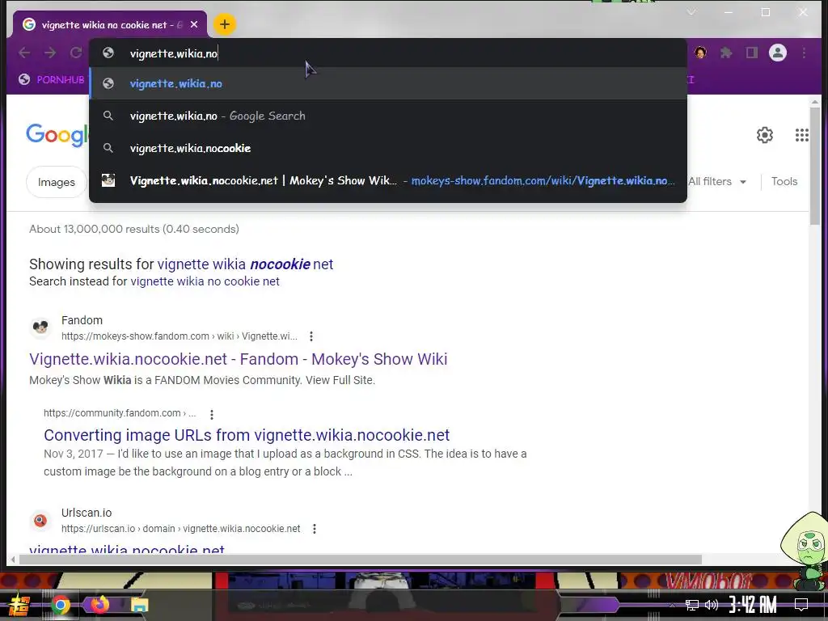
Task: Open the Chrome profile avatar icon
Action: click(777, 53)
